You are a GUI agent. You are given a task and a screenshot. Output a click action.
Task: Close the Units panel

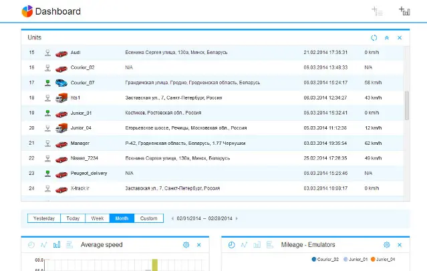(x=400, y=38)
